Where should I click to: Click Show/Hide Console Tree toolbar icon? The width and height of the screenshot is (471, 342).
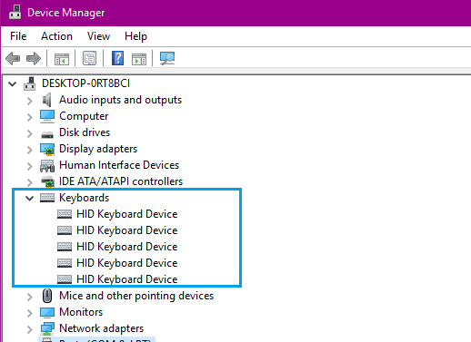(62, 59)
